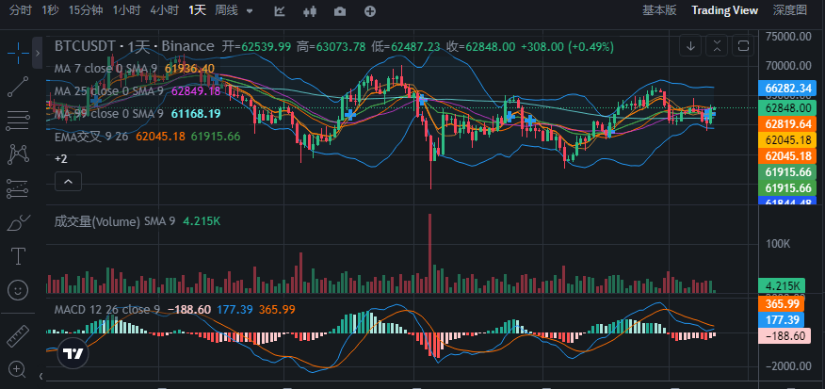
Task: Switch to 分时 timeframe
Action: [x=21, y=10]
